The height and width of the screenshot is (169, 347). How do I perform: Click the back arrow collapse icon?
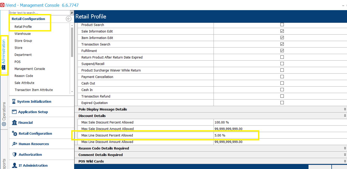click(x=69, y=19)
